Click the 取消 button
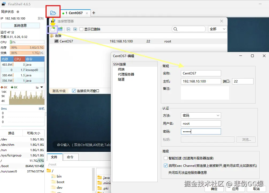The width and height of the screenshot is (269, 193). 256,189
